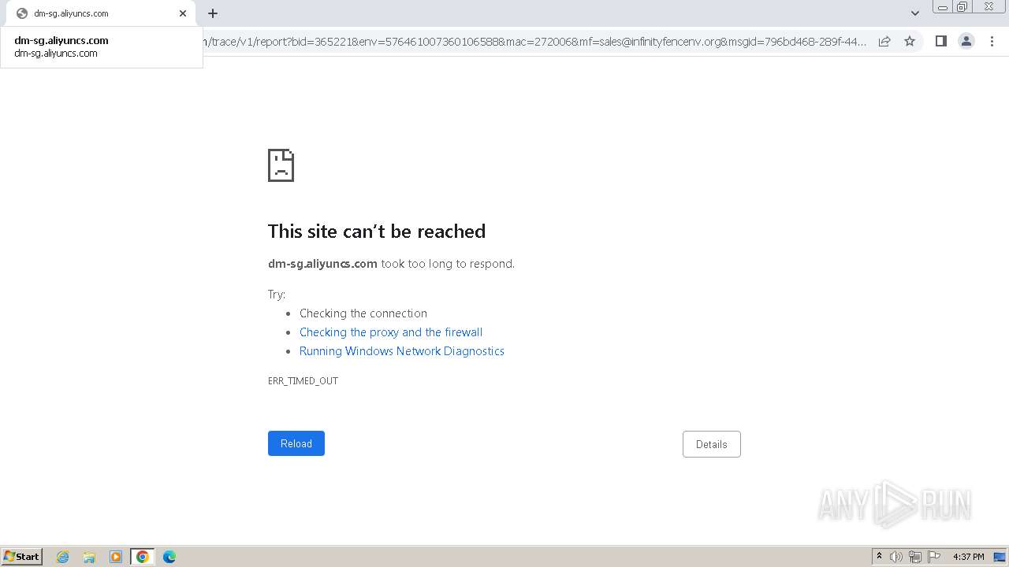Click the address bar URL field
This screenshot has height=567, width=1009.
[536, 41]
